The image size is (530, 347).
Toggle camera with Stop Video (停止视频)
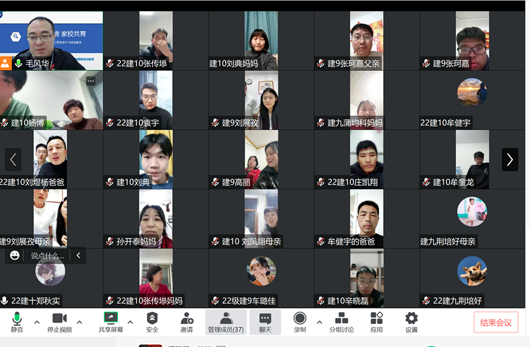coord(60,321)
